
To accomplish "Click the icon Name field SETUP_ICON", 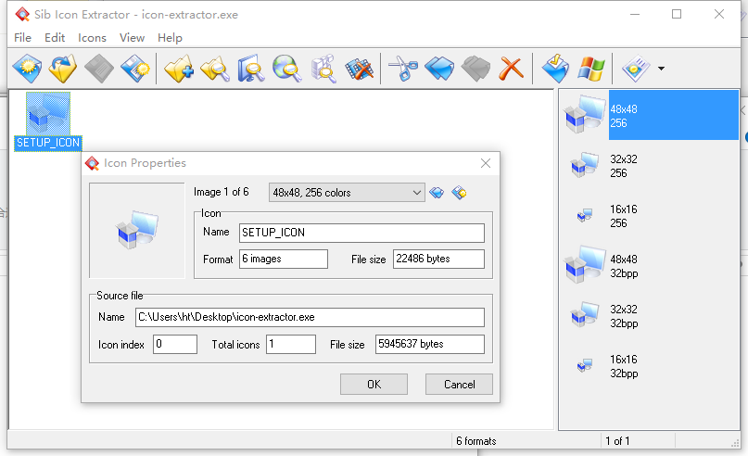I will (x=361, y=233).
